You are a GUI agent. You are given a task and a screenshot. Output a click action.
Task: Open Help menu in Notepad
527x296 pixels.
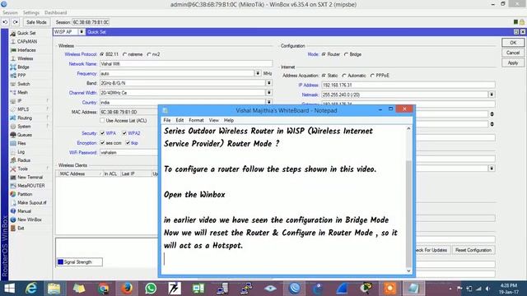point(229,120)
